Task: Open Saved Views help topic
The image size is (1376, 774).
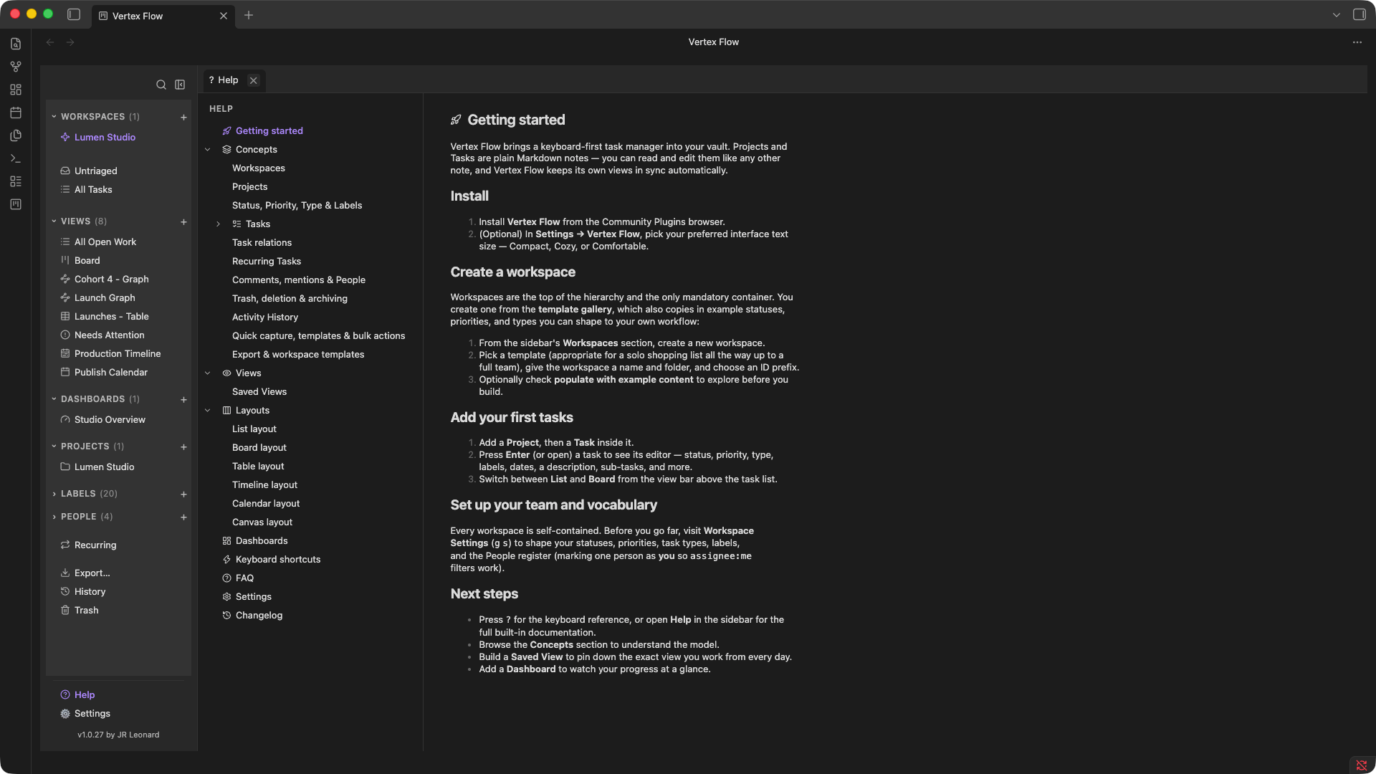Action: tap(259, 392)
